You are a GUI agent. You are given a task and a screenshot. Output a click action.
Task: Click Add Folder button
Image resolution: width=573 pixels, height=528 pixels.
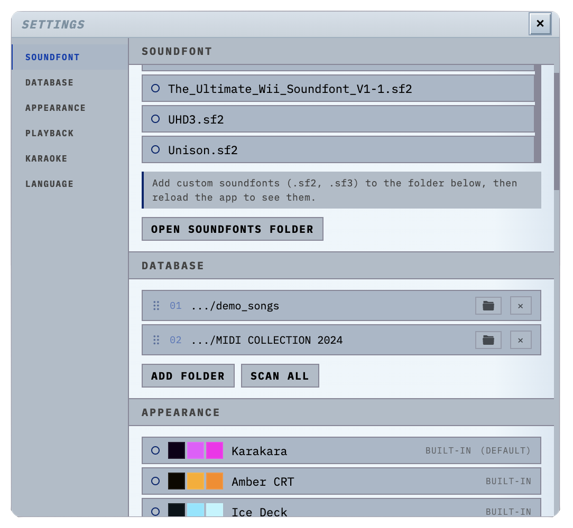[188, 376]
